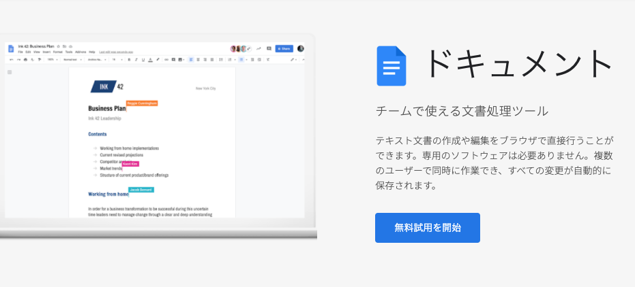Viewport: 635px width, 287px height.
Task: Click the cloud save status icon
Action: 70,46
